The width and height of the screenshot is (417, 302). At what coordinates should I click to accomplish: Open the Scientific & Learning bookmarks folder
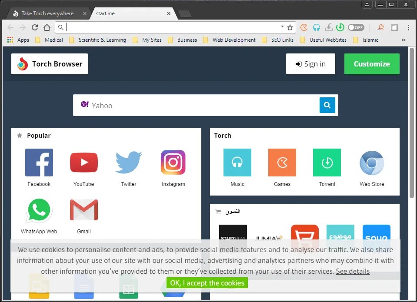[x=97, y=40]
